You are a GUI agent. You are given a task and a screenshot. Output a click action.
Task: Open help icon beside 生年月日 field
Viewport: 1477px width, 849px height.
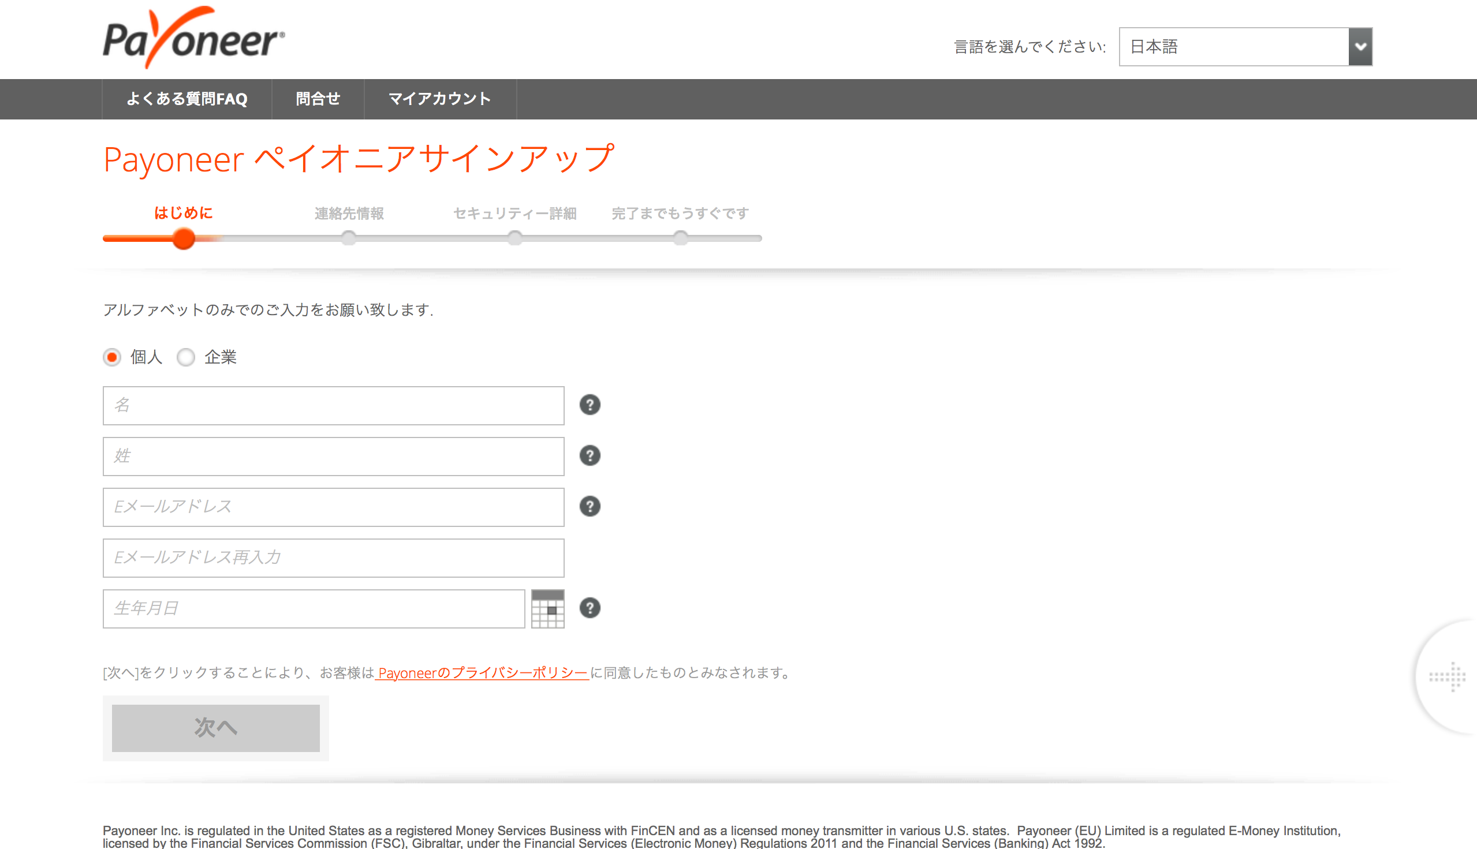coord(590,608)
